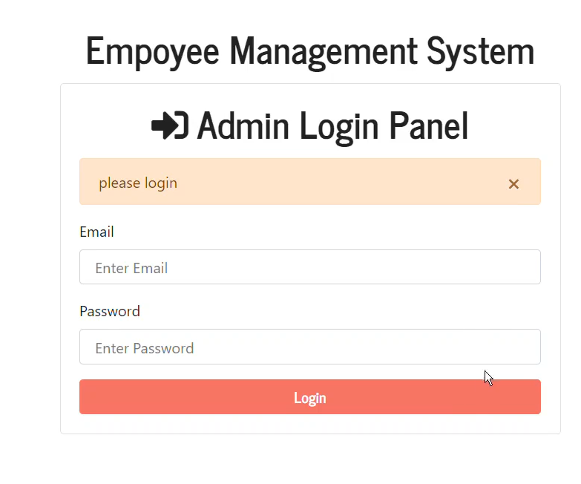
Task: Click the "Enter Password" placeholder text
Action: coord(145,348)
